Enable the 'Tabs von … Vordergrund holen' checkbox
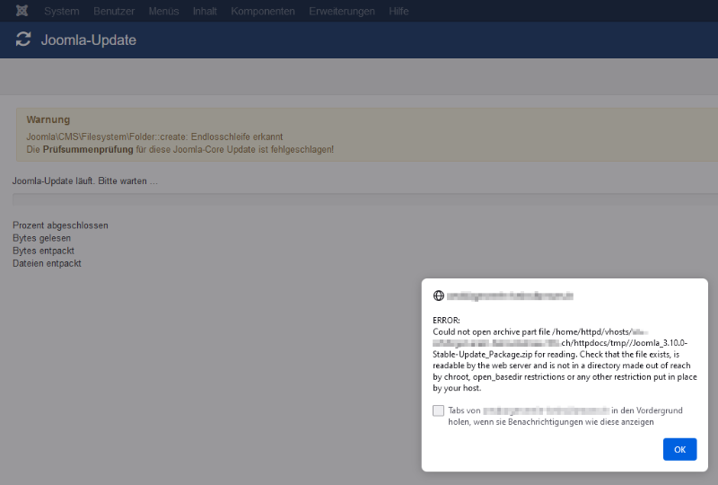The width and height of the screenshot is (718, 485). click(x=438, y=410)
